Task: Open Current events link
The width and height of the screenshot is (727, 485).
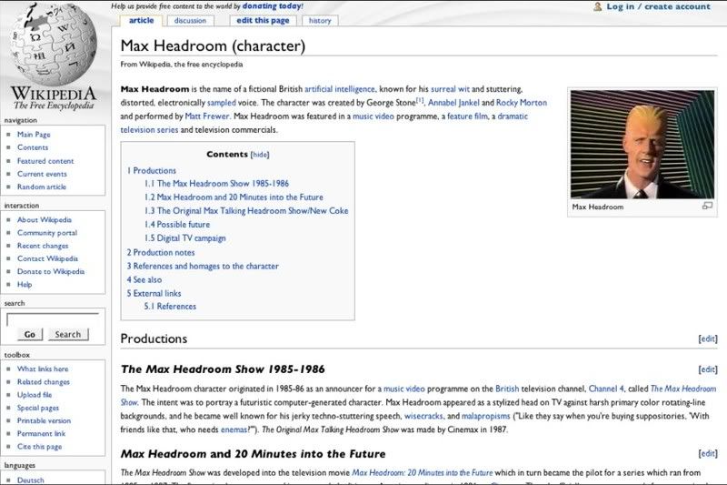Action: [x=42, y=174]
